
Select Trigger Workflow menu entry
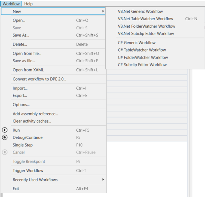click(28, 171)
